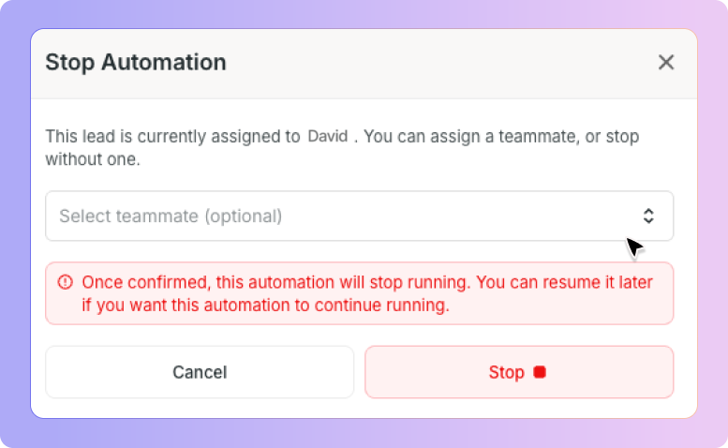Viewport: 728px width, 448px height.
Task: Open the Select teammate dropdown
Action: point(360,216)
